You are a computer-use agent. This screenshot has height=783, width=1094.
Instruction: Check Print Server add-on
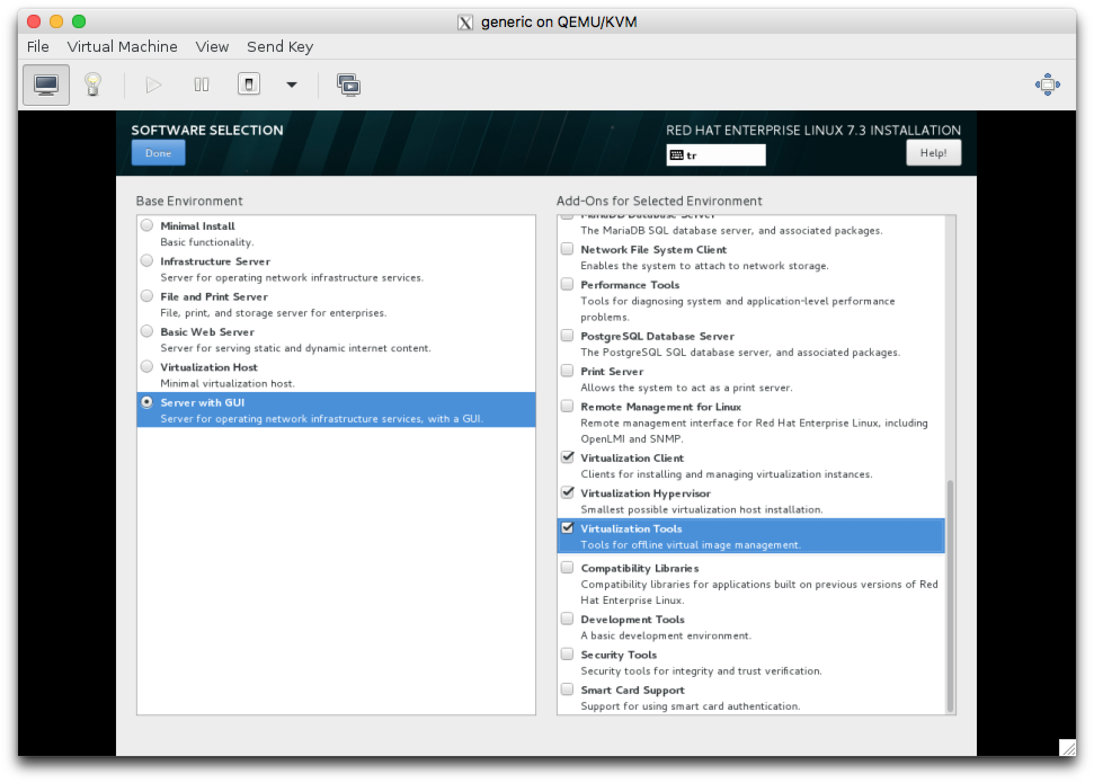click(567, 371)
